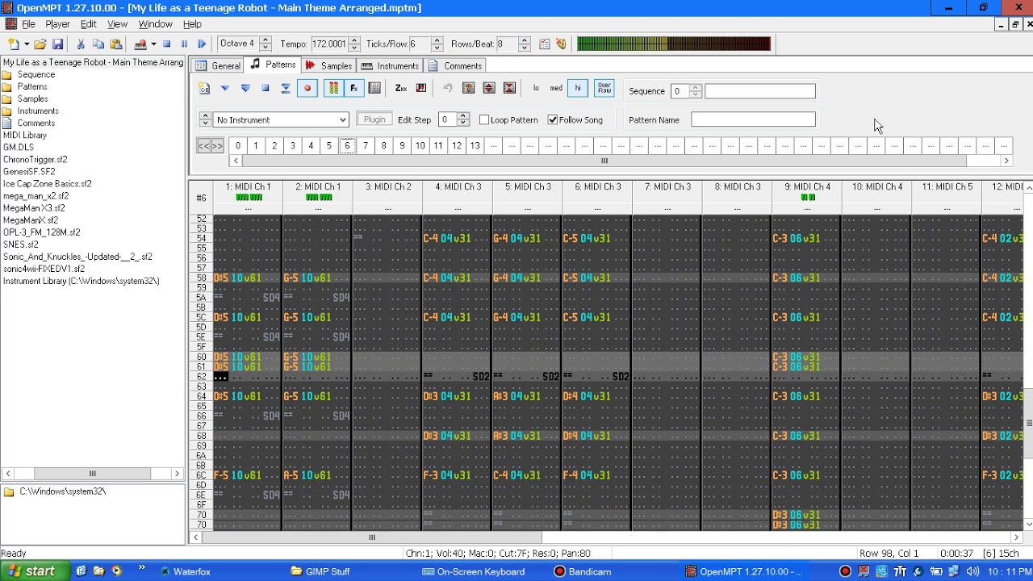Set pattern detail level to med
Image resolution: width=1033 pixels, height=581 pixels.
556,89
